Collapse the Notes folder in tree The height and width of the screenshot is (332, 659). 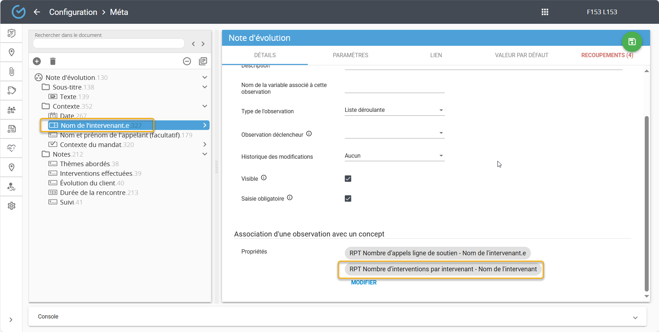click(205, 154)
